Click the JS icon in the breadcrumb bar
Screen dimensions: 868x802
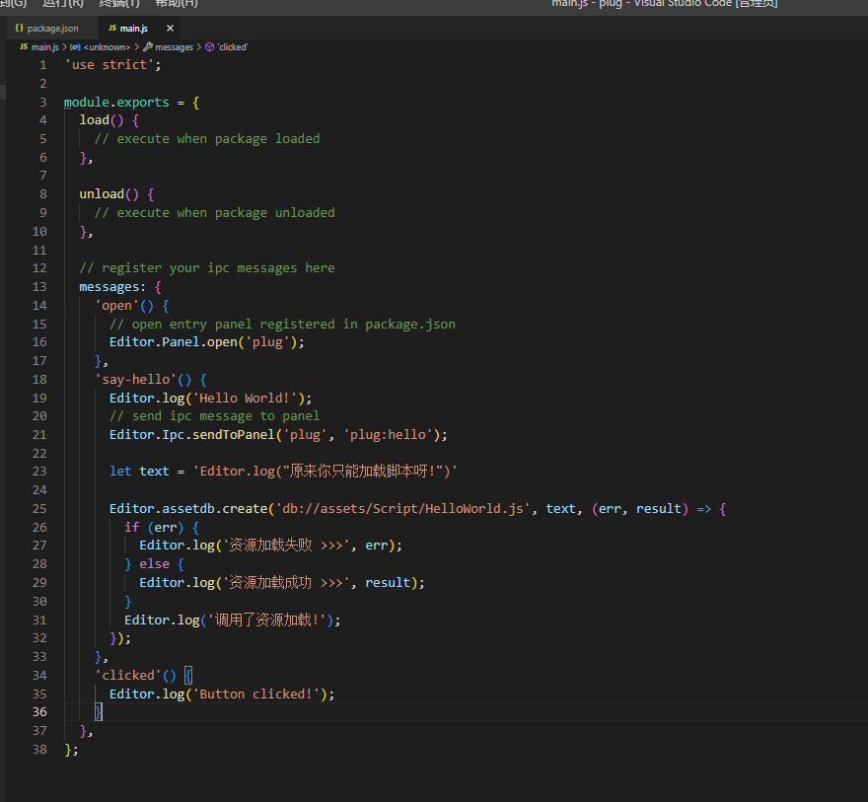[x=24, y=46]
